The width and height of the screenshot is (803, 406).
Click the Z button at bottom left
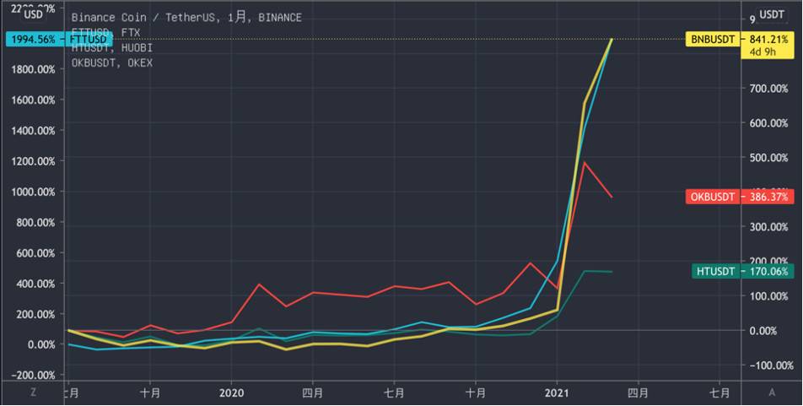(33, 392)
